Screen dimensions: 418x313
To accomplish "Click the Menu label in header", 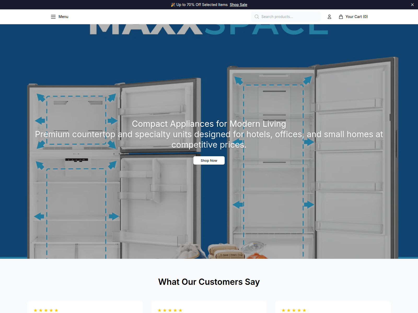I will 63,17.
